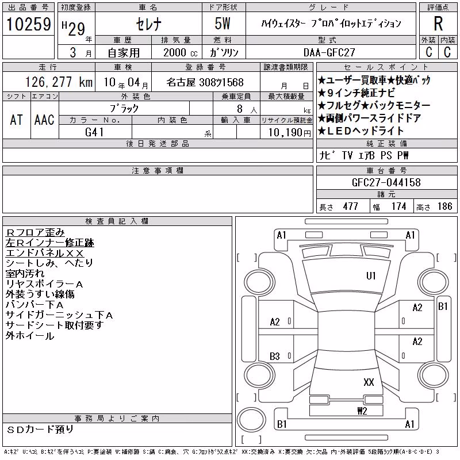Select the overall evaluation score R
The width and height of the screenshot is (460, 460).
point(438,24)
